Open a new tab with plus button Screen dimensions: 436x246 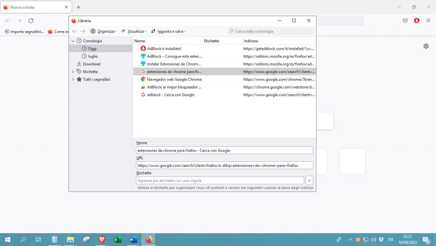click(x=78, y=7)
